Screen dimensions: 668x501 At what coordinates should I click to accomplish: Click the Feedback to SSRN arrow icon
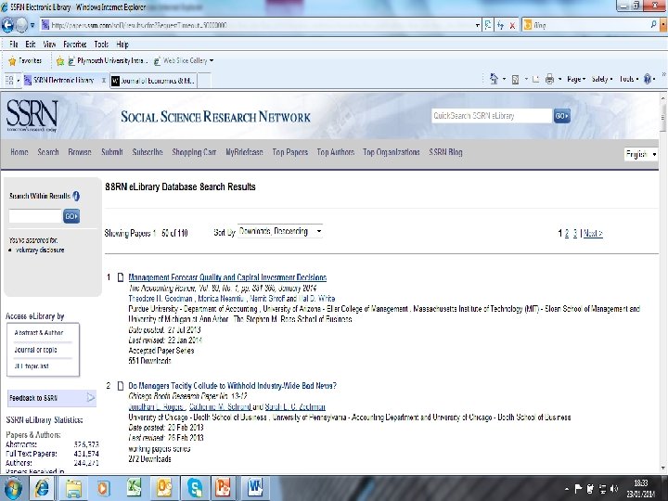[x=91, y=397]
